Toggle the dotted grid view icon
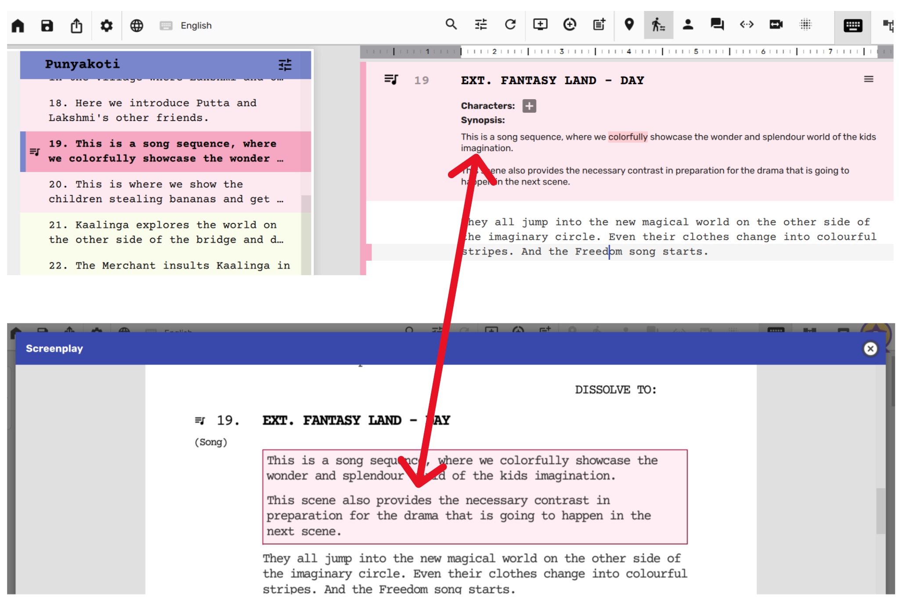 tap(805, 24)
